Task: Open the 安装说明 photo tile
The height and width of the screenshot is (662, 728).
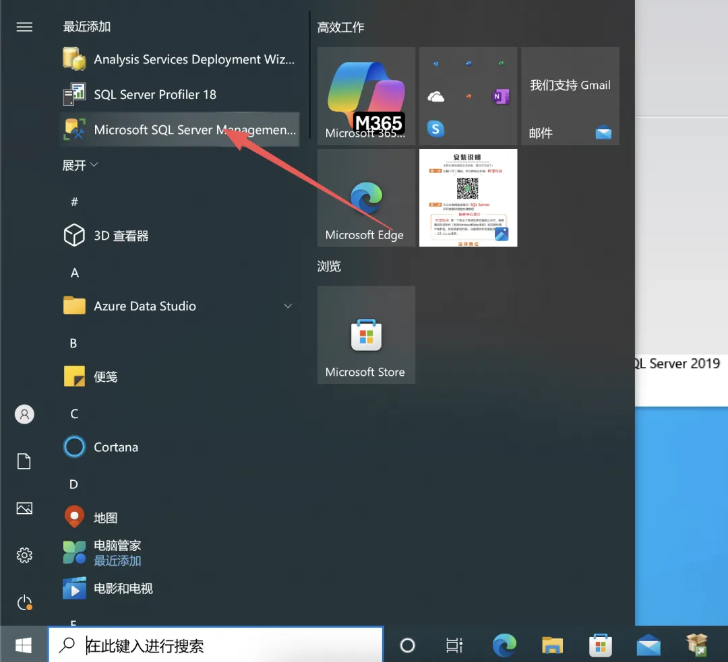Action: pos(468,197)
